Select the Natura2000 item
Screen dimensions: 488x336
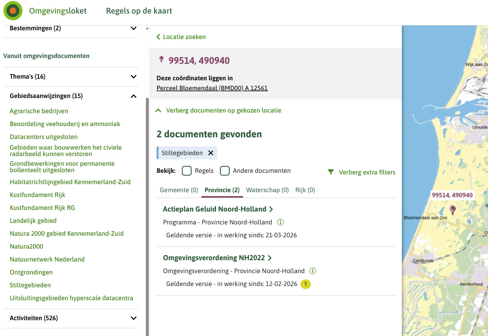pos(26,246)
